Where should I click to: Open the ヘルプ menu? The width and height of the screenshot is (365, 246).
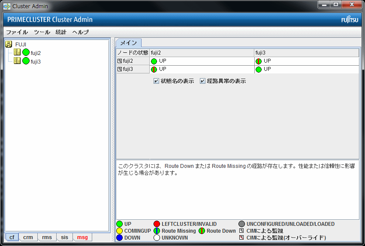pyautogui.click(x=81, y=32)
